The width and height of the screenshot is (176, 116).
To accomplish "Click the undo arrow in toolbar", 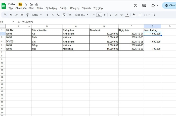I will tap(11, 15).
